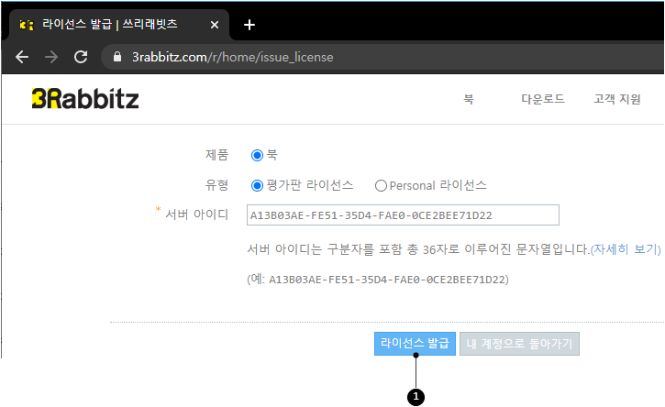Image resolution: width=665 pixels, height=407 pixels.
Task: Open a new tab with the plus icon
Action: point(249,25)
